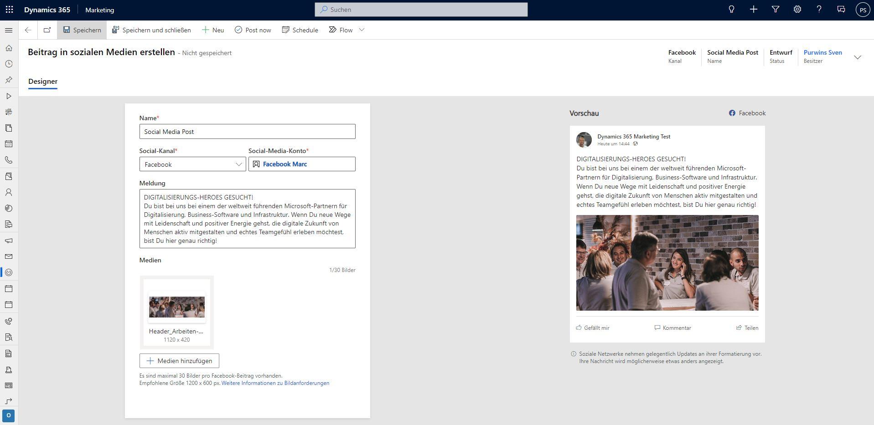
Task: Click the Entwurf status value
Action: pyautogui.click(x=781, y=52)
